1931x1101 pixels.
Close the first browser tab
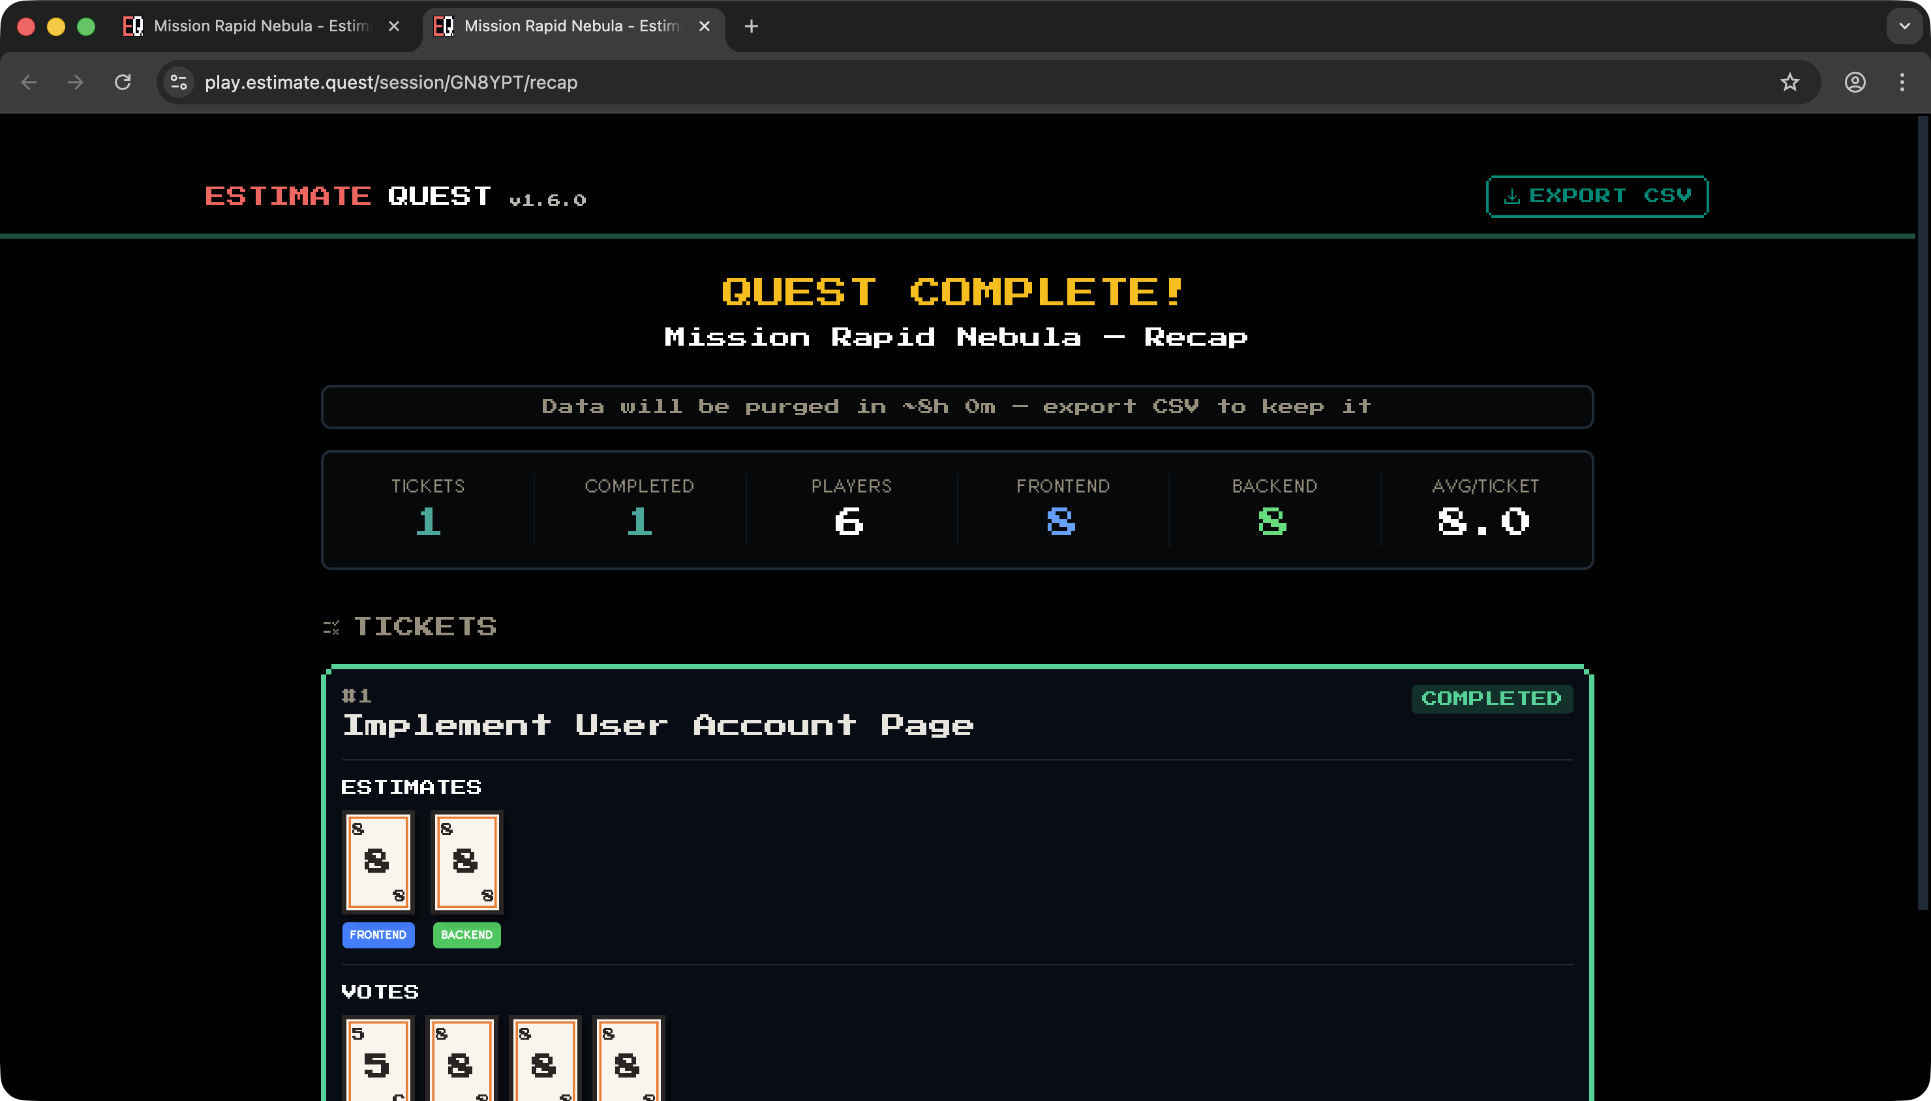click(394, 25)
